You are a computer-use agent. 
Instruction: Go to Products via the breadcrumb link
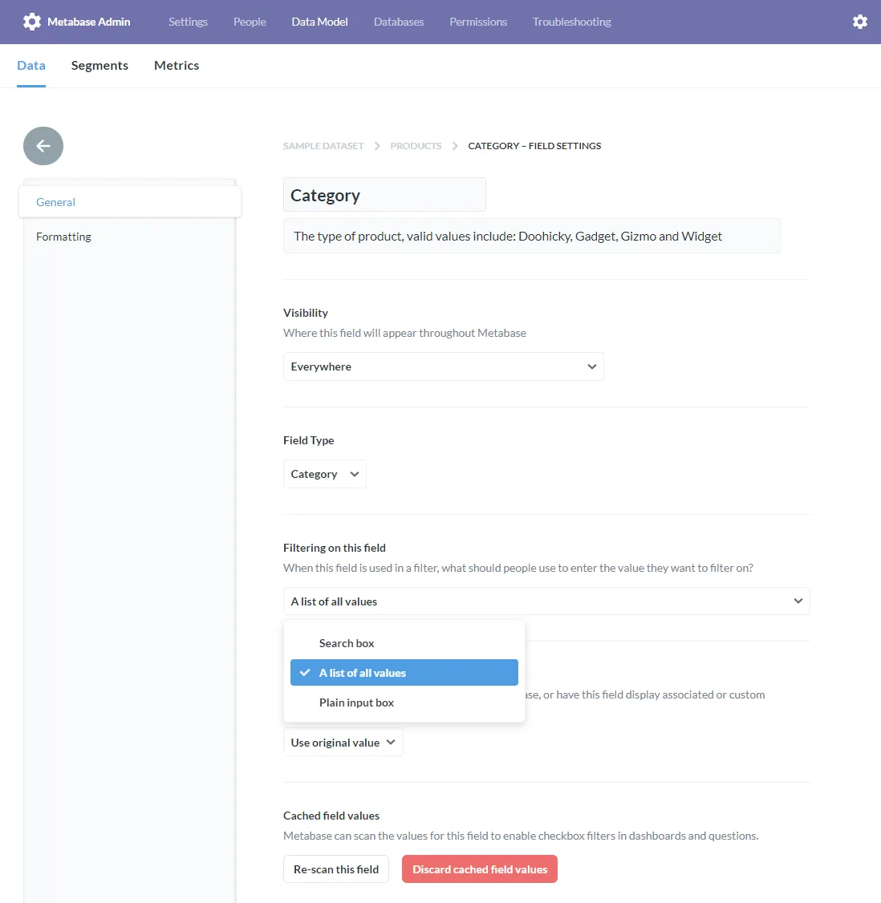coord(416,145)
